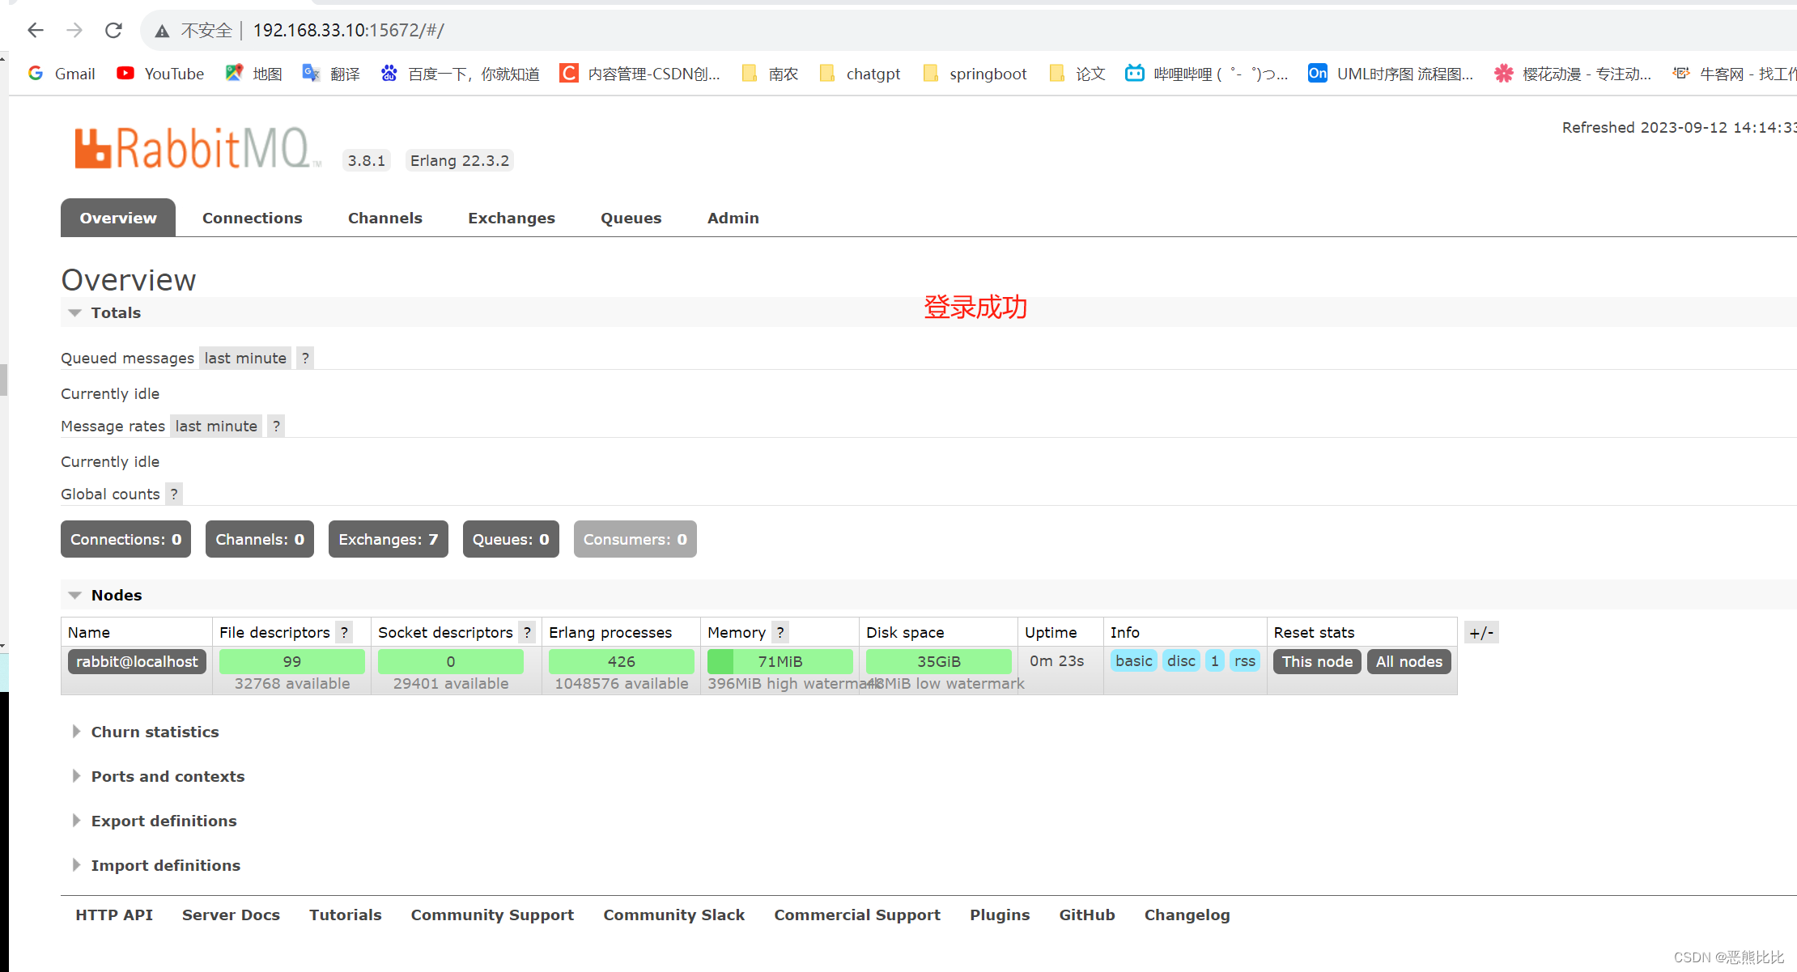Open the 论文 bookmark folder

pos(1077,74)
